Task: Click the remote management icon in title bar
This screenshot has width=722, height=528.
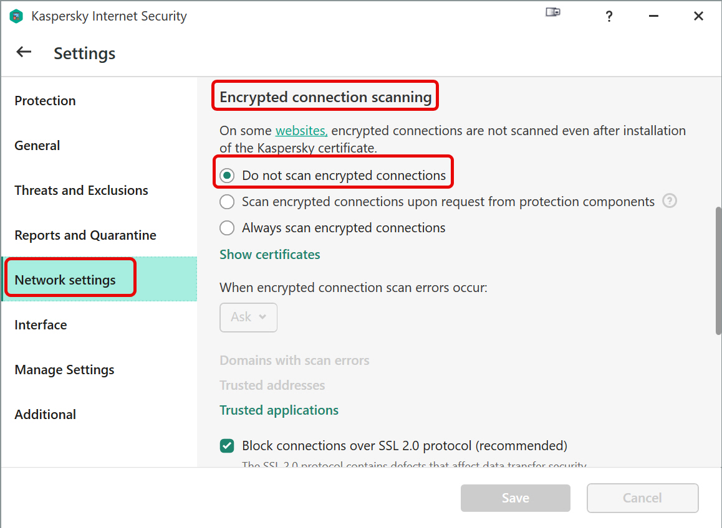Action: [553, 12]
